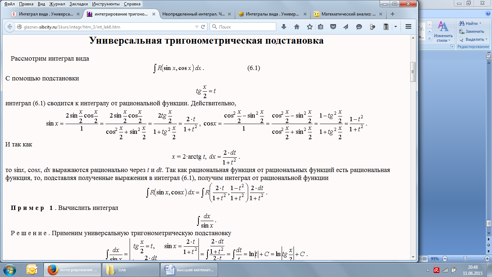Click the 95% zoom level in Word
This screenshot has height=277, width=492.
coord(435,259)
